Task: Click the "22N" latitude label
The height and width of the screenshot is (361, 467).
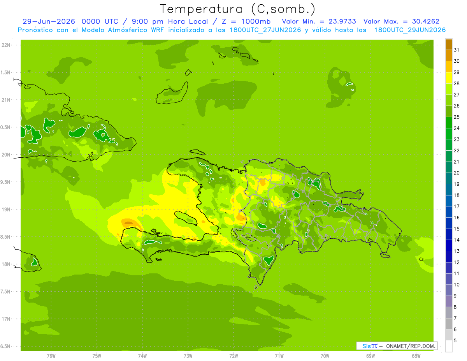Action: click(6, 45)
